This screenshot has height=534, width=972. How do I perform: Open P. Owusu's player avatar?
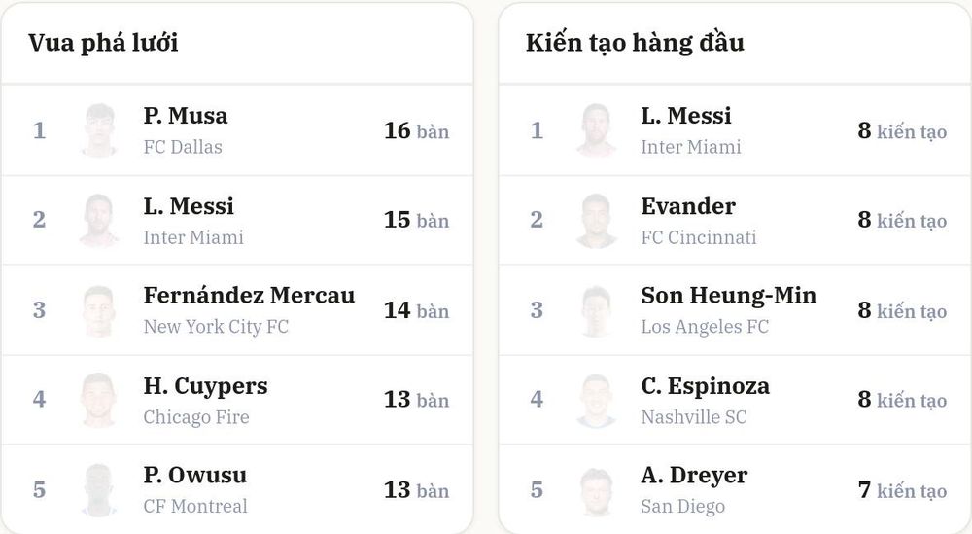tap(99, 490)
